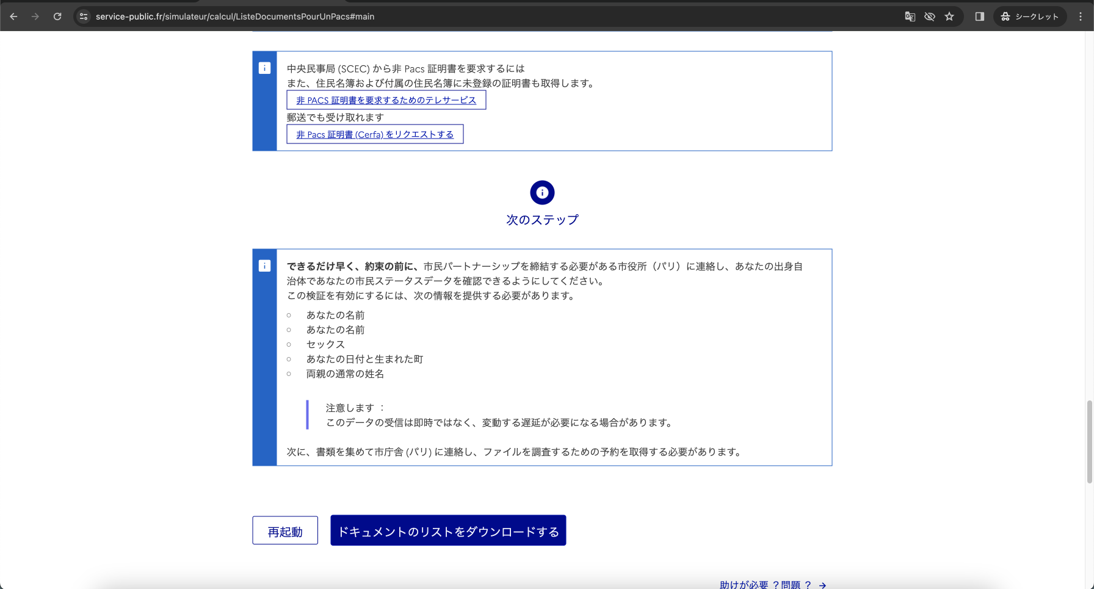View site information icon in address bar
The image size is (1094, 589).
(84, 16)
